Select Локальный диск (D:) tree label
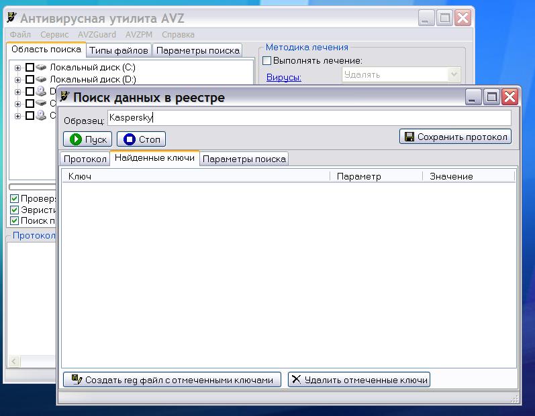 pos(93,80)
